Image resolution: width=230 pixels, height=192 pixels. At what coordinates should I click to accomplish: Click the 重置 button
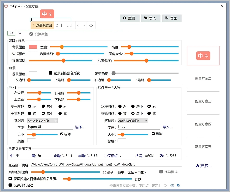click(x=130, y=18)
